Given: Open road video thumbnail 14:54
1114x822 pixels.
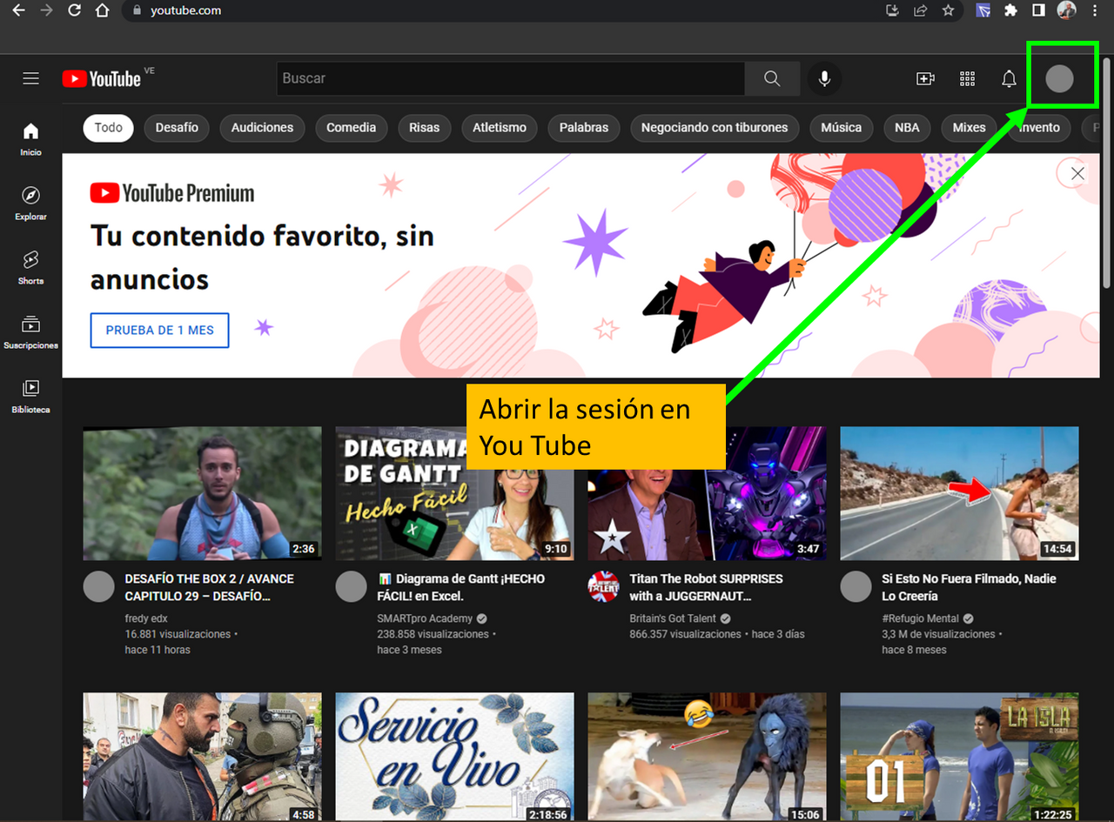Looking at the screenshot, I should tap(959, 493).
